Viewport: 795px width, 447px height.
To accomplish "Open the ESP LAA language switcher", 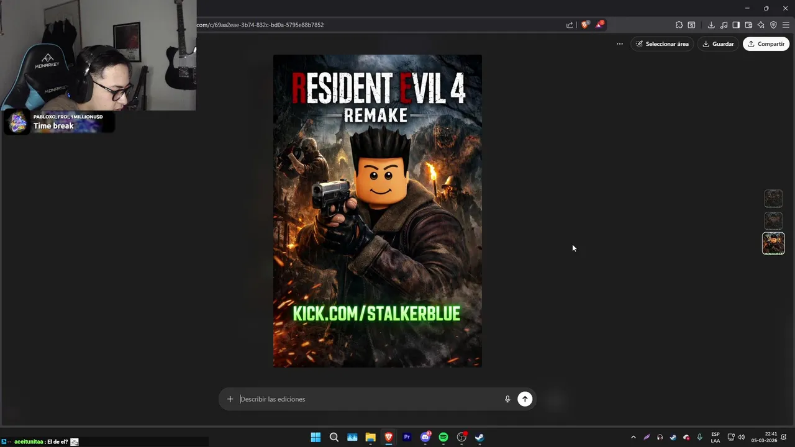I will [x=715, y=437].
